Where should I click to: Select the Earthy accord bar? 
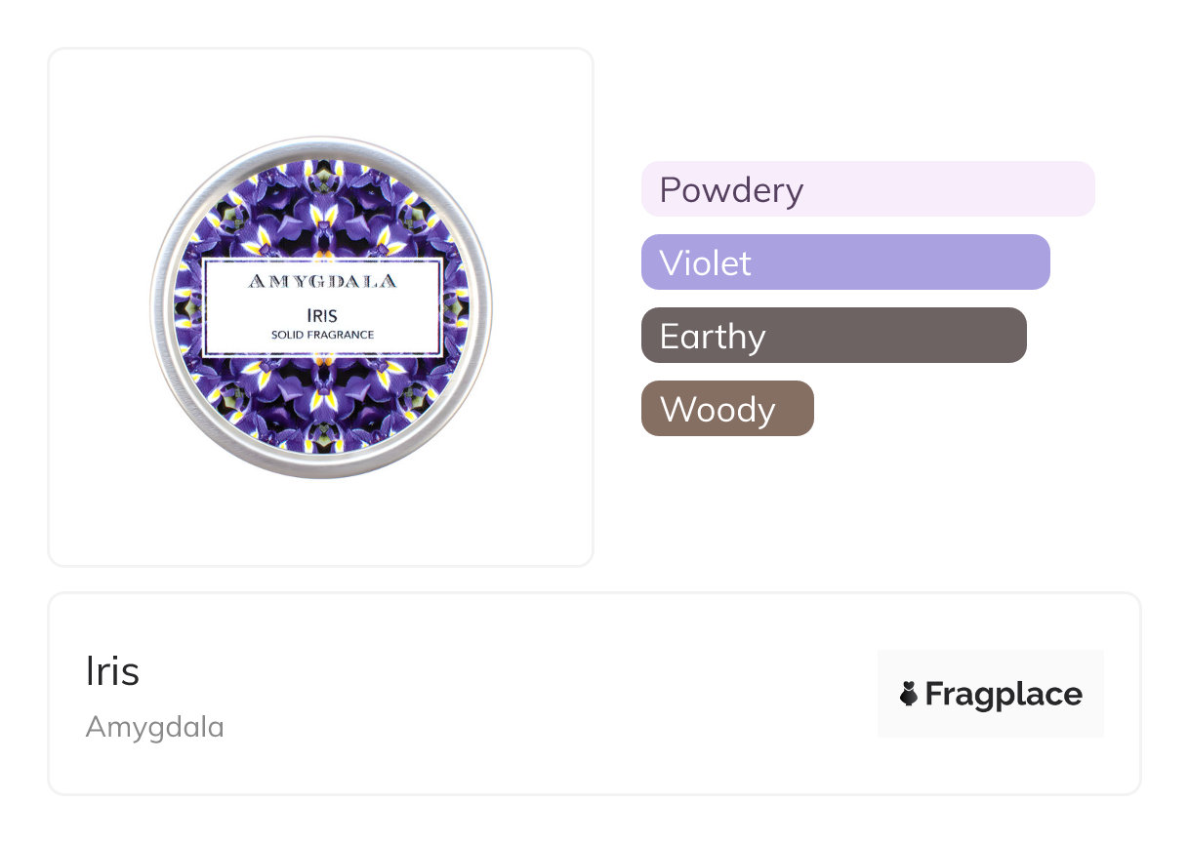pos(834,336)
